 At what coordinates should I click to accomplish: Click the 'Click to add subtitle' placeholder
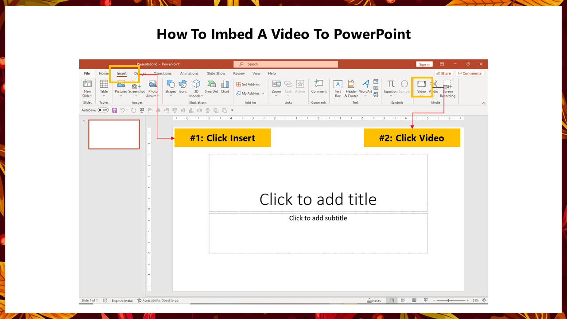(x=318, y=233)
